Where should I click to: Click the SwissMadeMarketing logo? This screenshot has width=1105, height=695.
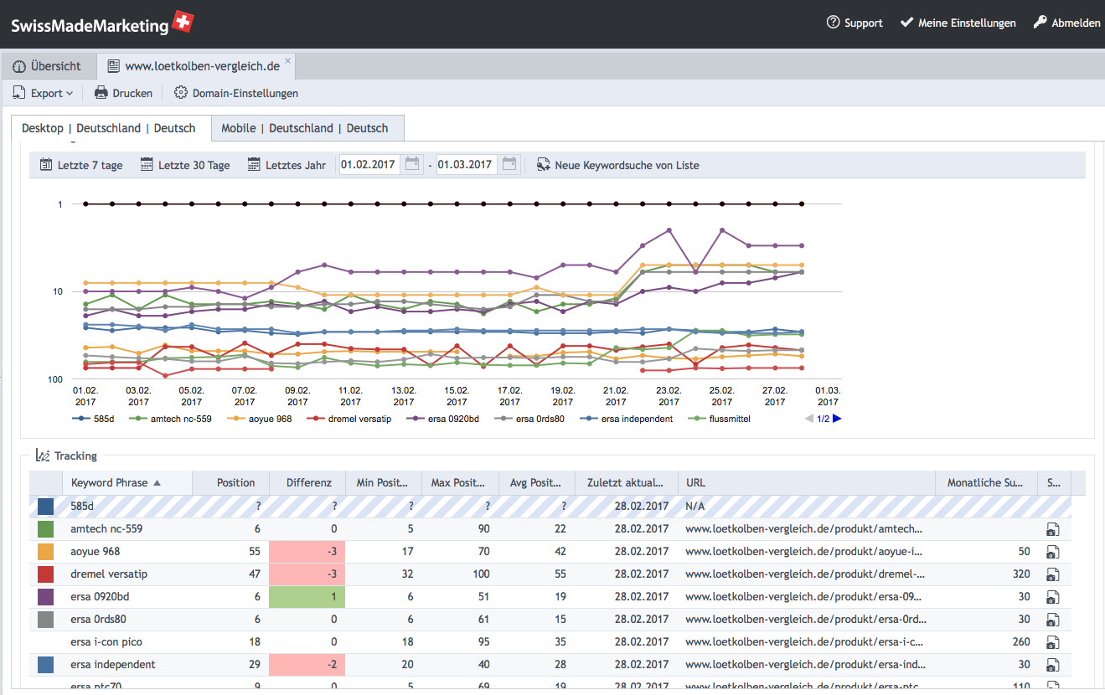(x=102, y=23)
